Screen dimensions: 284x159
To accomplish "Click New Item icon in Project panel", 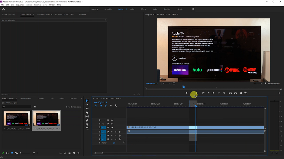I will [x=74, y=153].
